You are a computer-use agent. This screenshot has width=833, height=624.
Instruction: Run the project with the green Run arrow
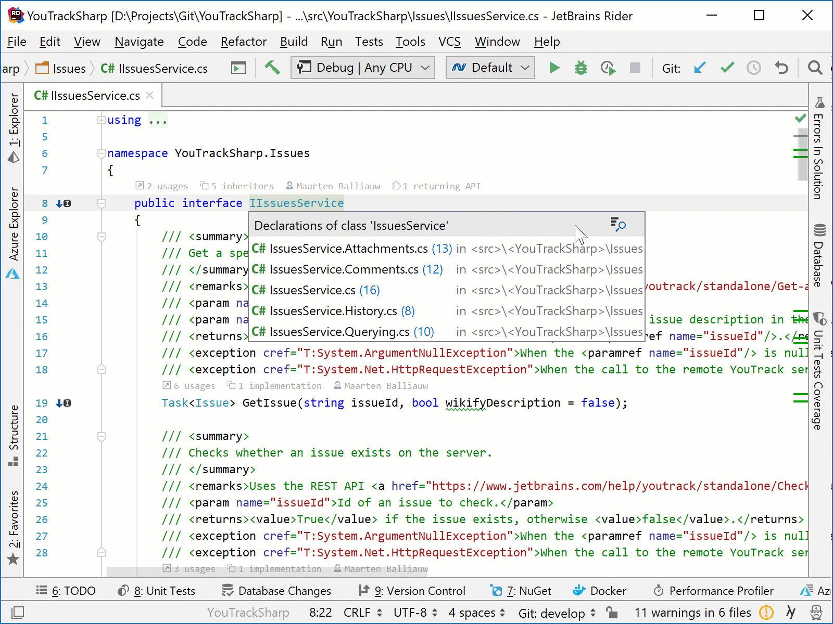[554, 68]
